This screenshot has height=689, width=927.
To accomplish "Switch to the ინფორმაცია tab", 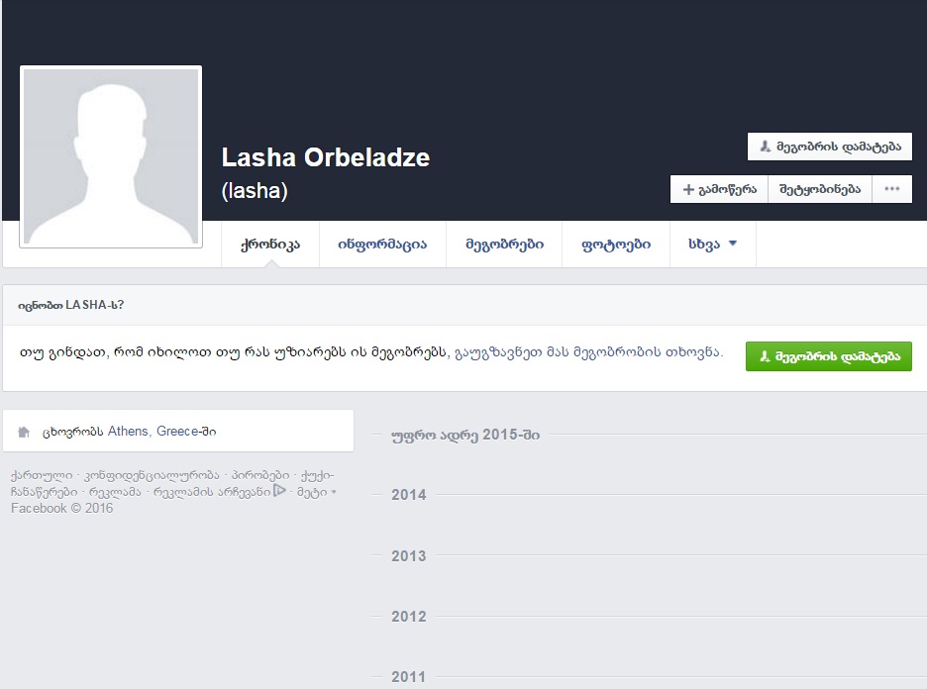I will [382, 245].
